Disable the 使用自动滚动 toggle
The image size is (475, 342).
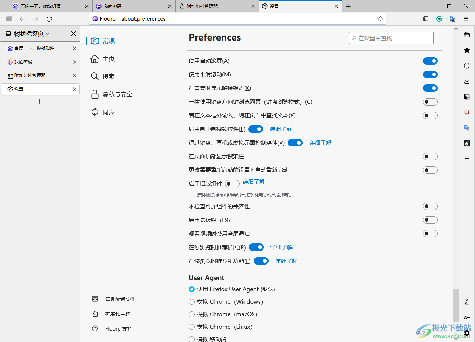[x=430, y=61]
